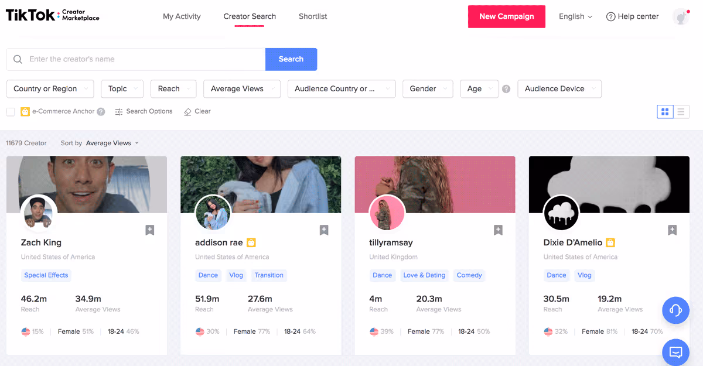Bookmark addison rae to shortlist

point(324,230)
